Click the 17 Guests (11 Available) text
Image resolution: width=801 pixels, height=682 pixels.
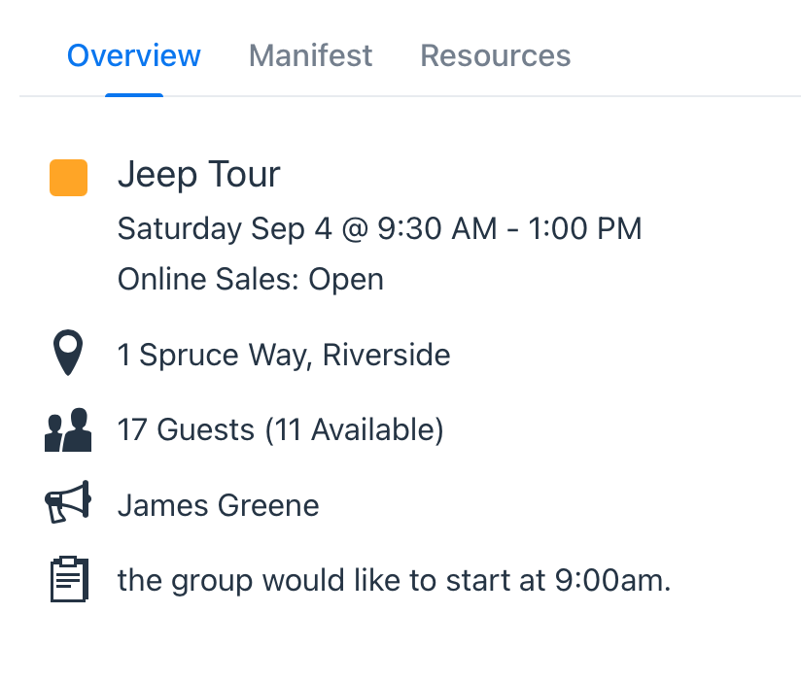click(281, 429)
